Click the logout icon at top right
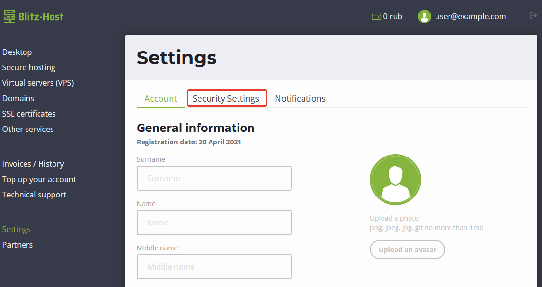 pos(533,16)
